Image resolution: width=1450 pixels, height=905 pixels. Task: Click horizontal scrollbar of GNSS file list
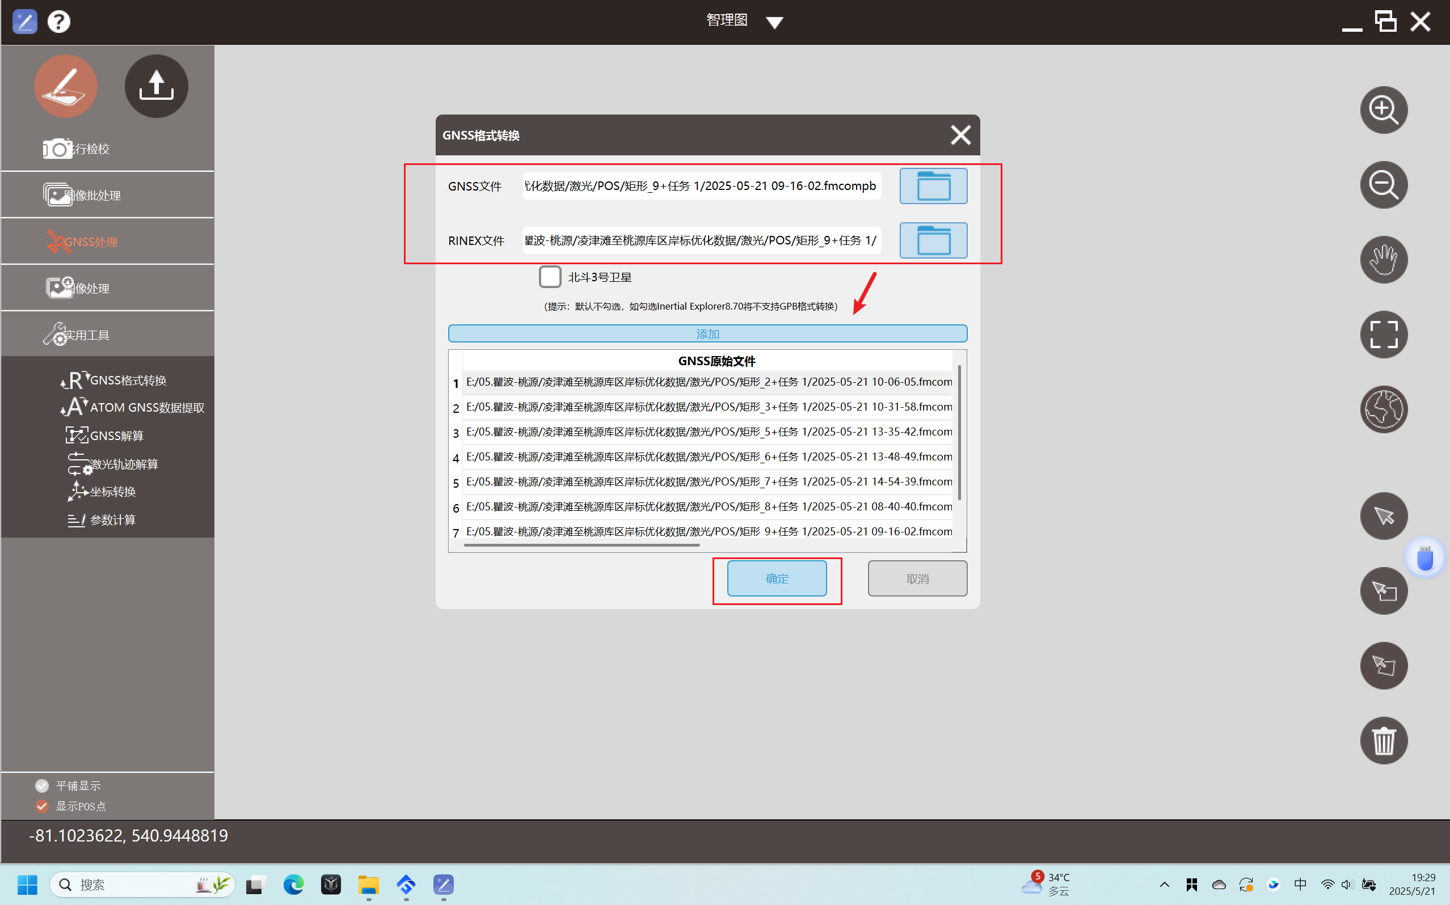point(581,545)
